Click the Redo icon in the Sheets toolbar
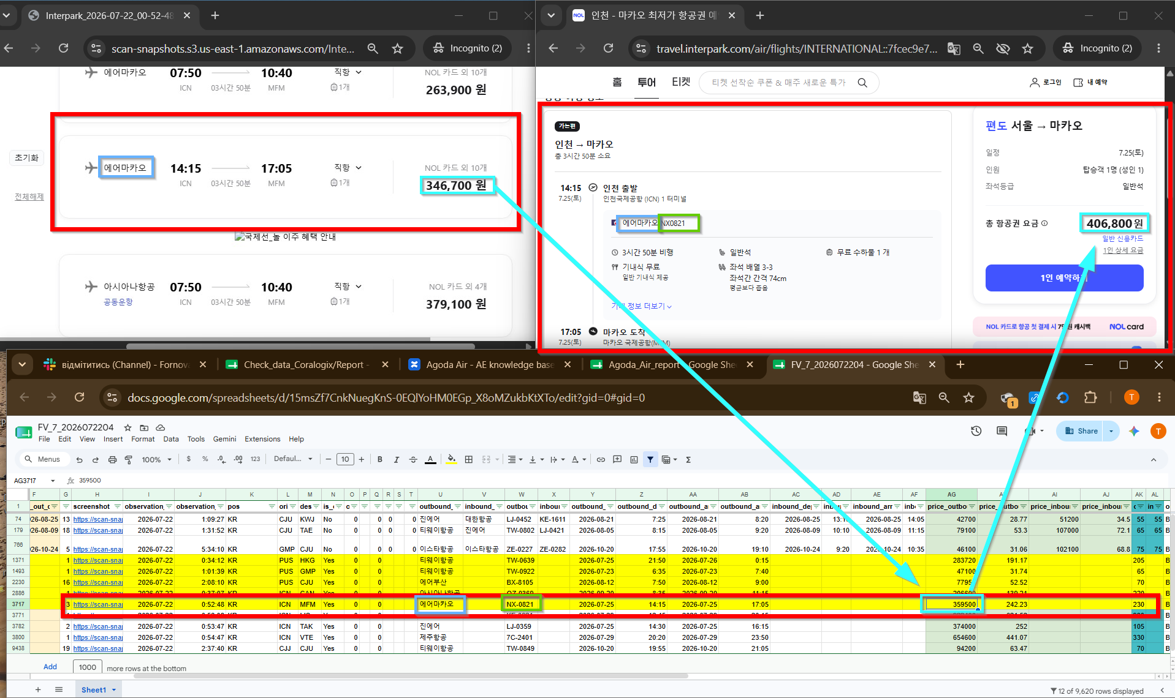The height and width of the screenshot is (698, 1175). point(95,459)
